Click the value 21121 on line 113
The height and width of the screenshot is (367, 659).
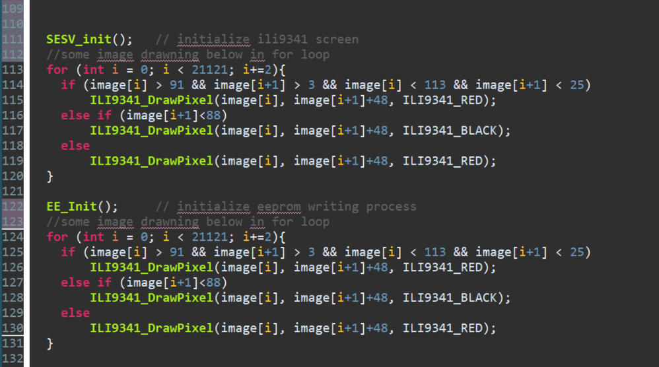pos(209,69)
